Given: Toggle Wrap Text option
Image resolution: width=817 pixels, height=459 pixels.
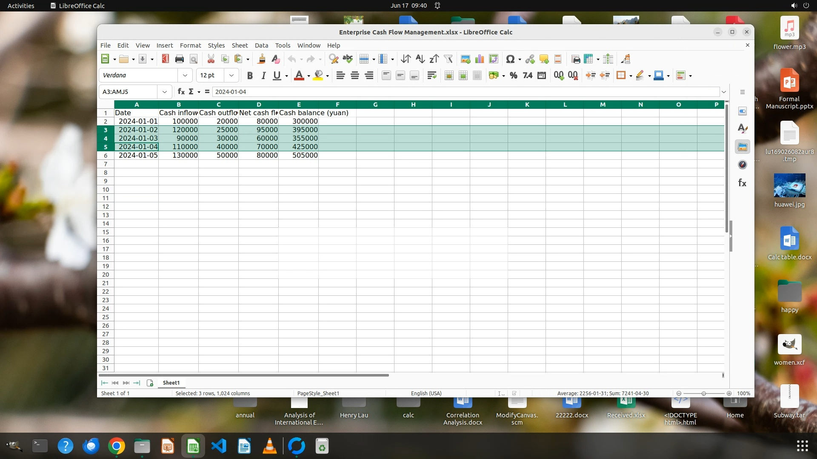Looking at the screenshot, I should [x=432, y=76].
